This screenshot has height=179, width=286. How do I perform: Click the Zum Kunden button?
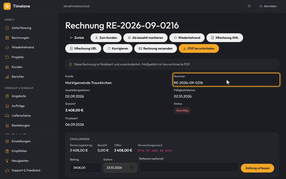tap(106, 38)
